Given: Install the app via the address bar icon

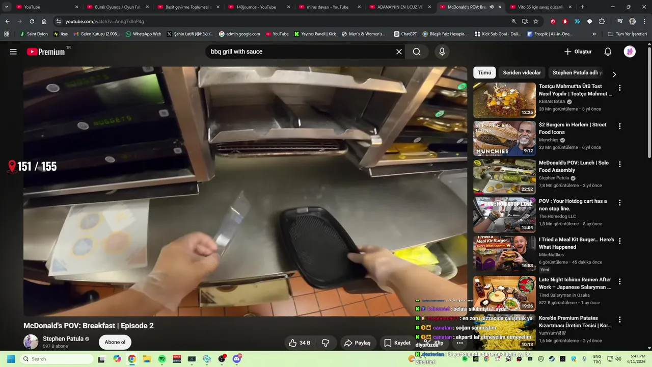Looking at the screenshot, I should pyautogui.click(x=525, y=21).
